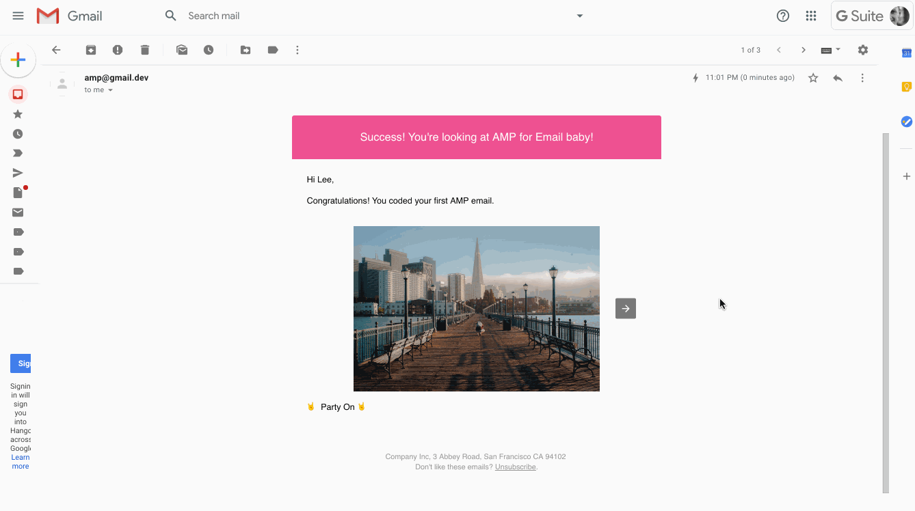Open the search options dropdown
The height and width of the screenshot is (511, 915).
point(579,16)
